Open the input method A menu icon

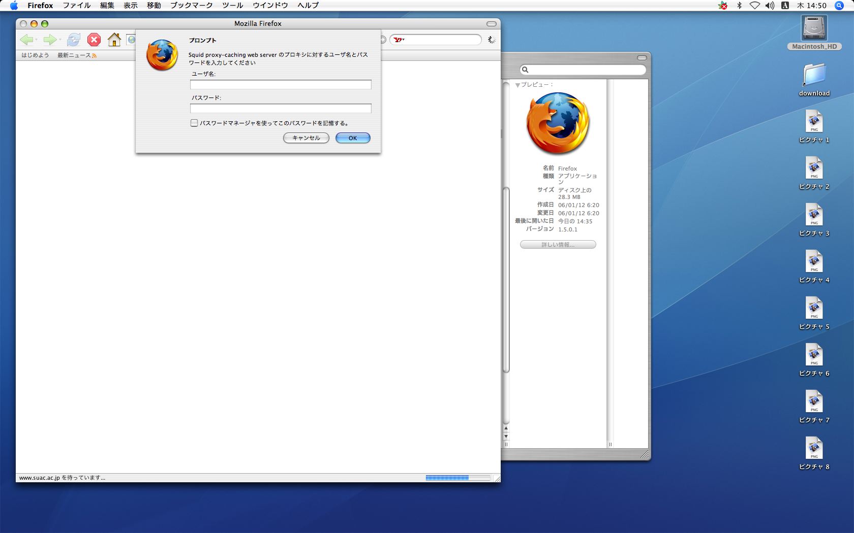click(785, 6)
